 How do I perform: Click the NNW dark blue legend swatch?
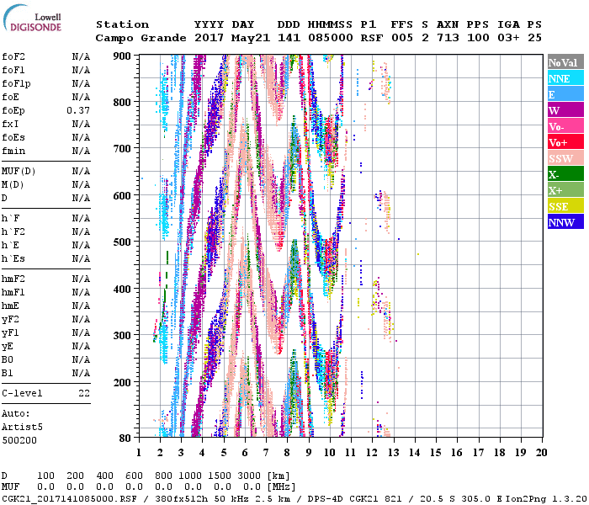coord(565,223)
